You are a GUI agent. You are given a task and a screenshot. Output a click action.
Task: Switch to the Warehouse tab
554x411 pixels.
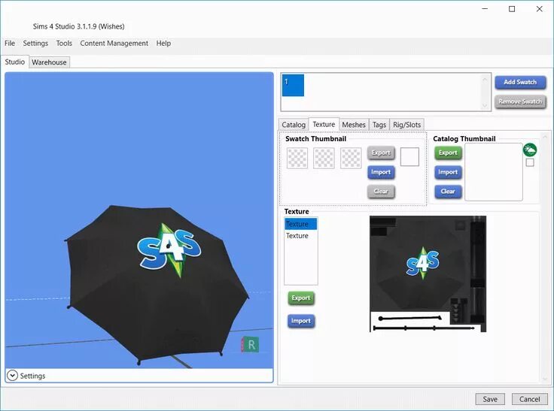tap(49, 62)
